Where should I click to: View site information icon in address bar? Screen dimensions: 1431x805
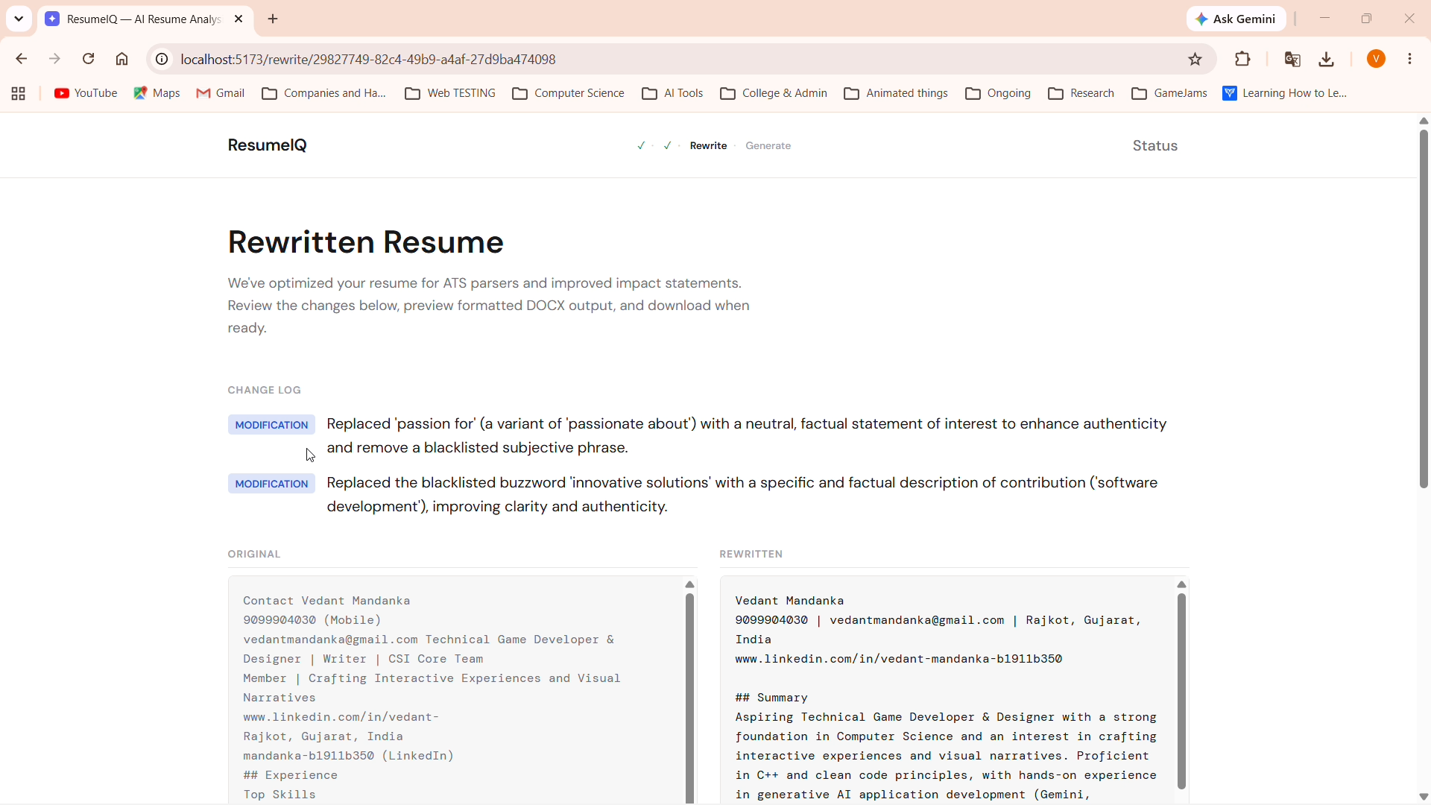pyautogui.click(x=162, y=59)
